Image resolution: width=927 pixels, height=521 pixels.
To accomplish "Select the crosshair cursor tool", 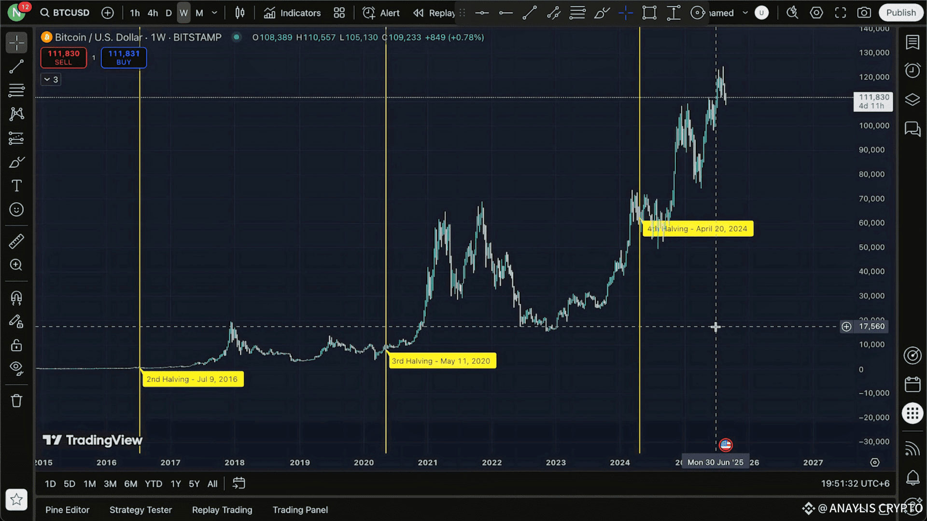I will point(16,43).
